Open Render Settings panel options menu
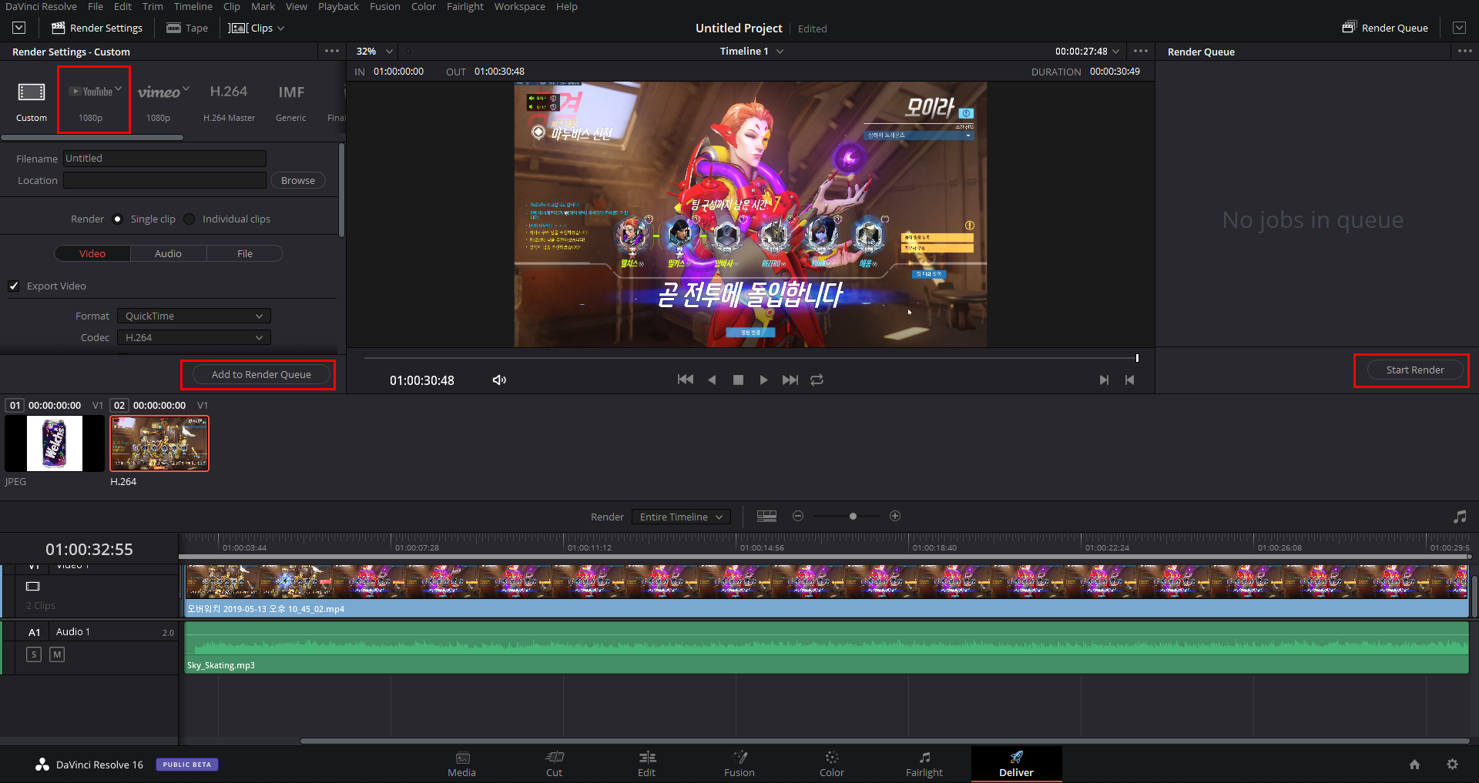This screenshot has width=1479, height=783. (332, 51)
